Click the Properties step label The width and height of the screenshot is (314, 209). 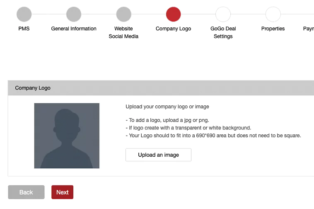point(273,29)
